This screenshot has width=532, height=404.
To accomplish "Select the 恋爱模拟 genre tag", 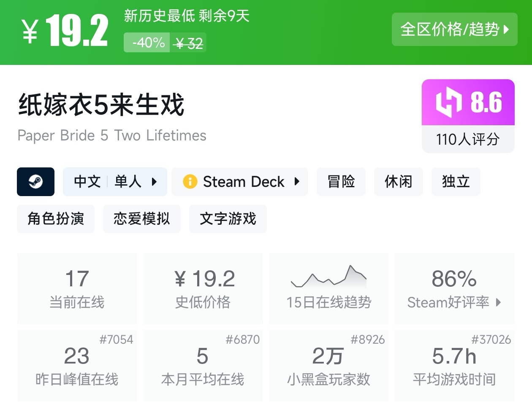I will pyautogui.click(x=141, y=218).
